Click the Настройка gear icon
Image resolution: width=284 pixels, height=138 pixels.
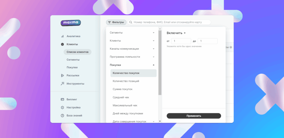(62, 107)
